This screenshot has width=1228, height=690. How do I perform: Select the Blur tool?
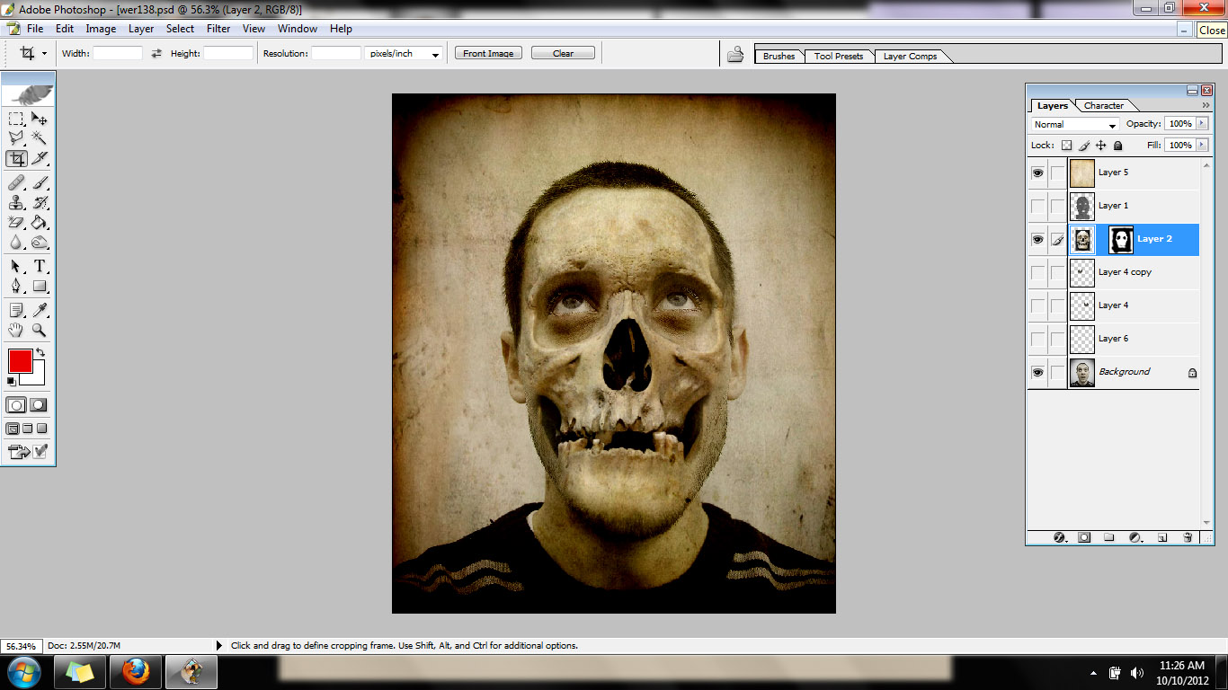click(x=16, y=243)
